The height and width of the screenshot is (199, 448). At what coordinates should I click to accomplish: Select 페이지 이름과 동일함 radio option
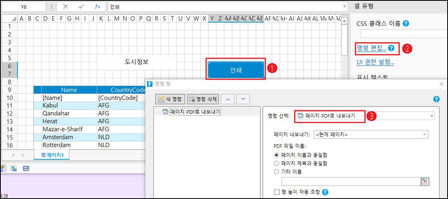(x=276, y=155)
